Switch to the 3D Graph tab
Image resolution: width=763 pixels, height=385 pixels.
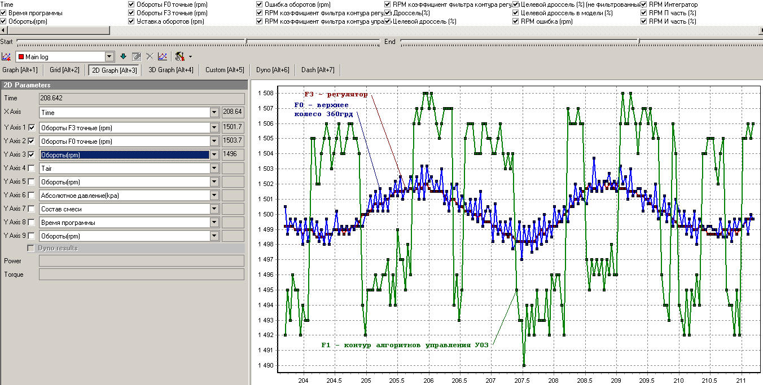(x=170, y=70)
